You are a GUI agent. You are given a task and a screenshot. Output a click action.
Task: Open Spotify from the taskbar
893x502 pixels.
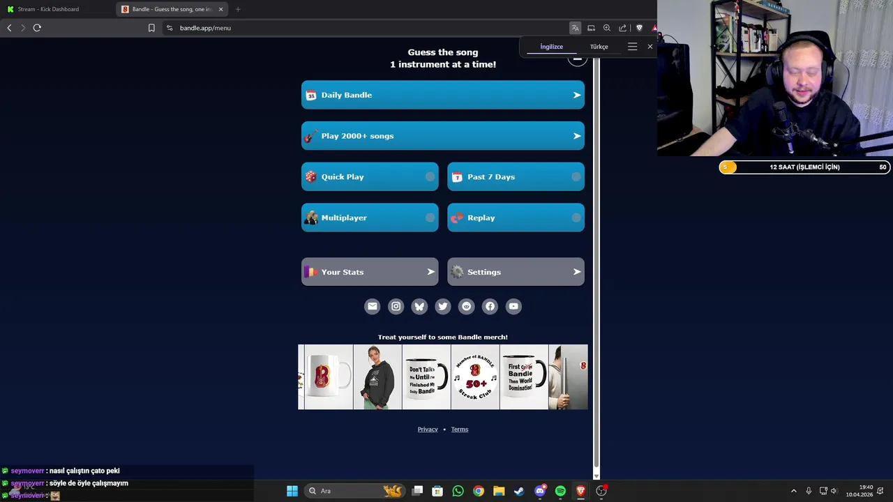point(560,491)
